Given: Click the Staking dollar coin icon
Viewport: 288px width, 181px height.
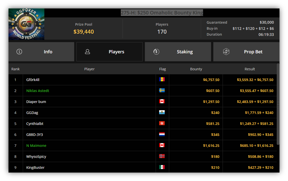Looking at the screenshot, I should pos(156,52).
